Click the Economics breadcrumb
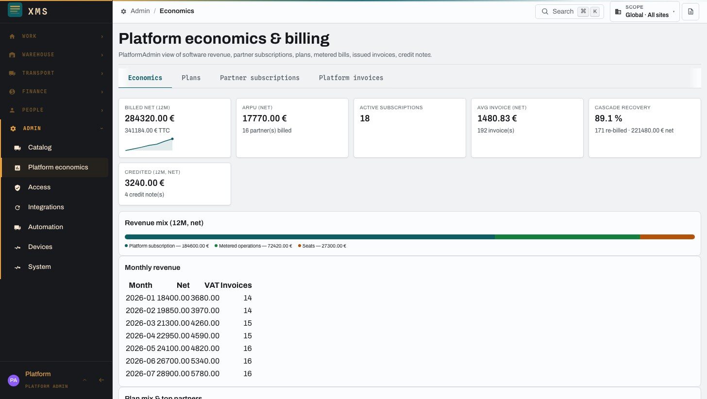707x399 pixels. (177, 11)
